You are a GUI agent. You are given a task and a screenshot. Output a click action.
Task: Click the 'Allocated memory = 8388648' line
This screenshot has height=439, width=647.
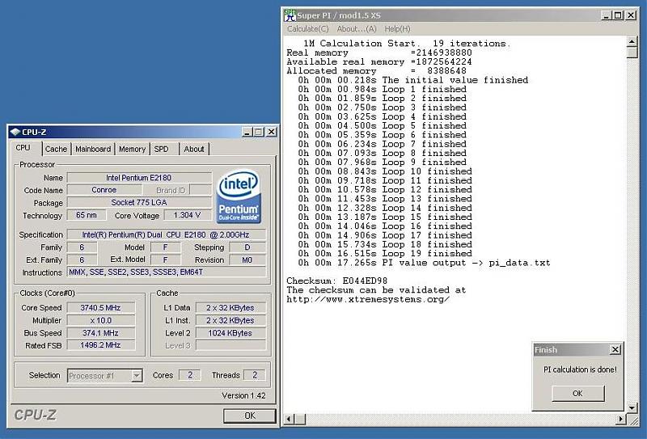pyautogui.click(x=376, y=71)
